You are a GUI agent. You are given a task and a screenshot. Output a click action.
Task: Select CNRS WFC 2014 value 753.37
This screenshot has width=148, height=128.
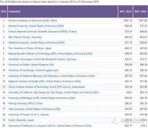coord(128,32)
